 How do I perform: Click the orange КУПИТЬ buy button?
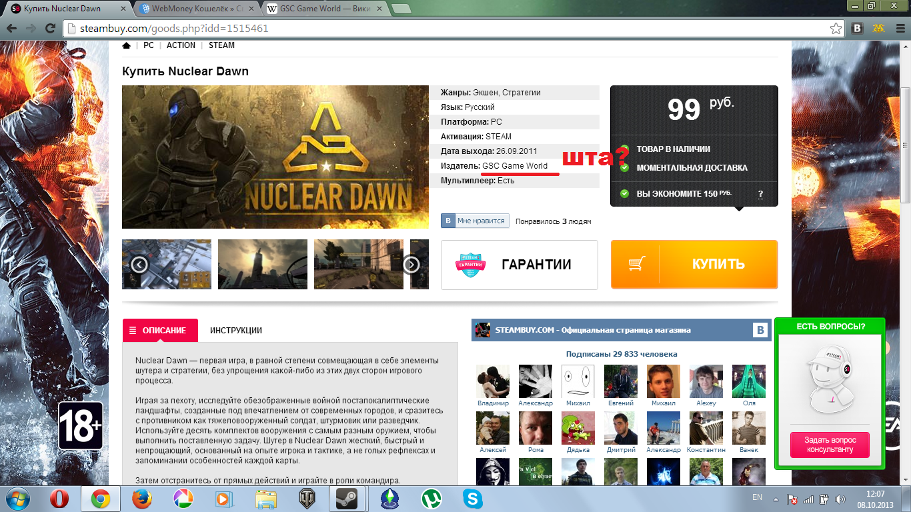pyautogui.click(x=694, y=264)
